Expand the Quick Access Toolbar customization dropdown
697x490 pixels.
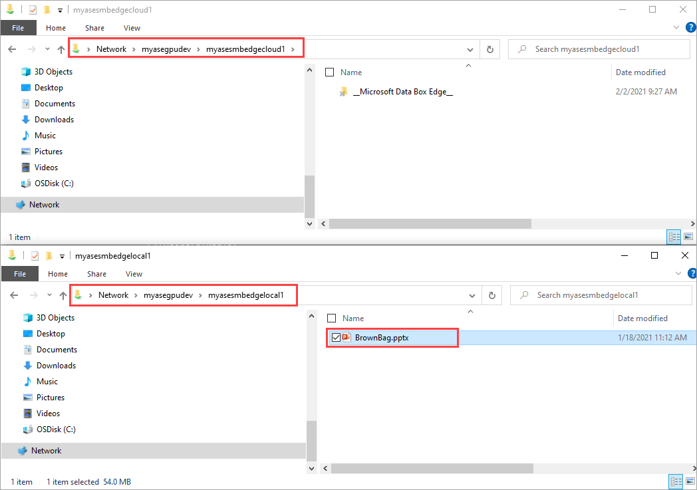(61, 9)
